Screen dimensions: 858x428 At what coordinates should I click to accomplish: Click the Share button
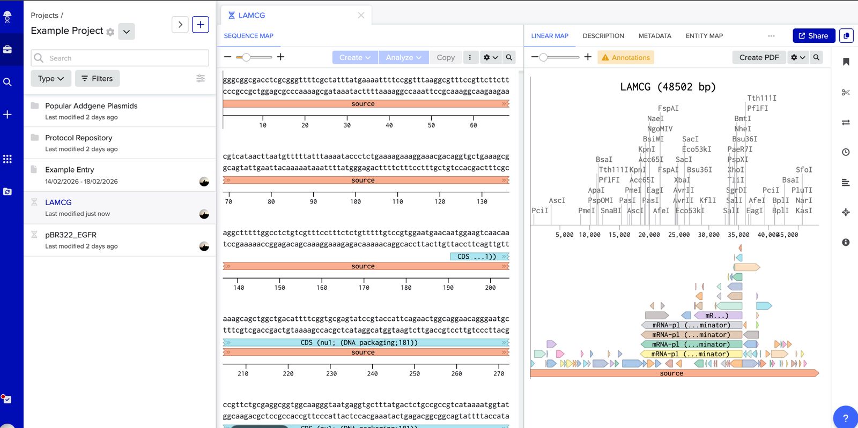point(813,36)
